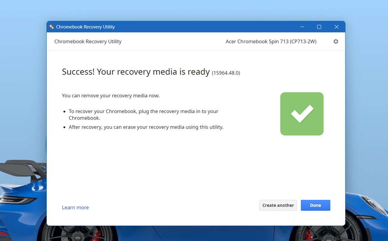
Task: Click the Done button
Action: (x=315, y=205)
